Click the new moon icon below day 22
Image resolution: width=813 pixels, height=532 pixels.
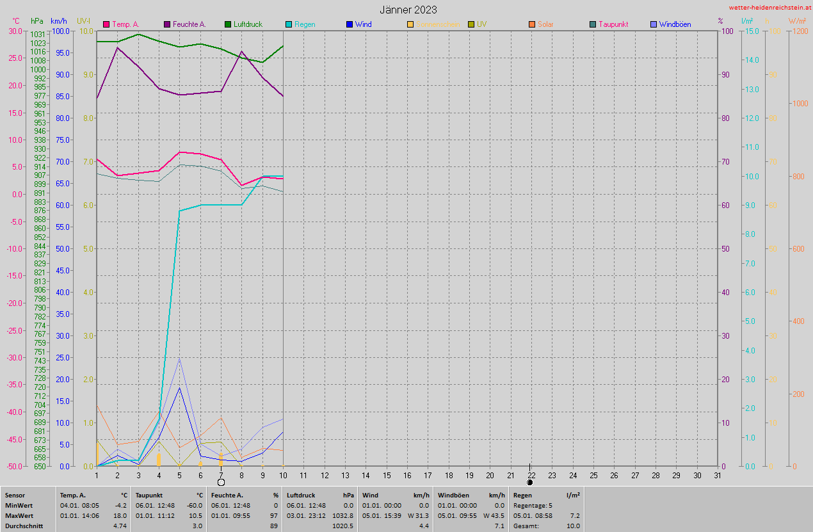coord(529,482)
